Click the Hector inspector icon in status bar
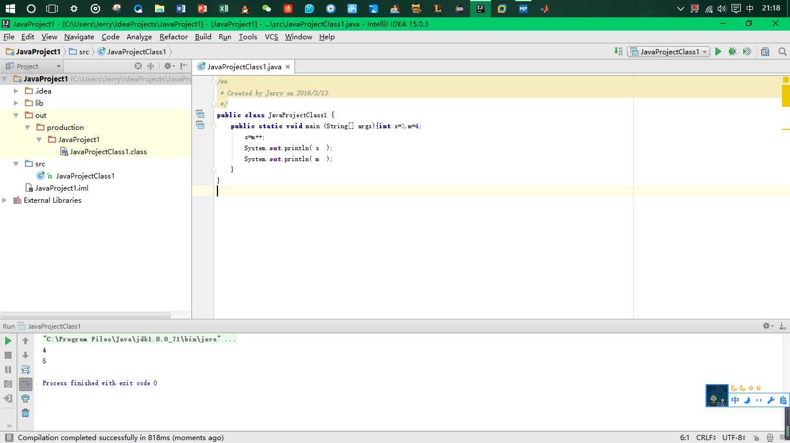This screenshot has height=443, width=790. coord(770,438)
